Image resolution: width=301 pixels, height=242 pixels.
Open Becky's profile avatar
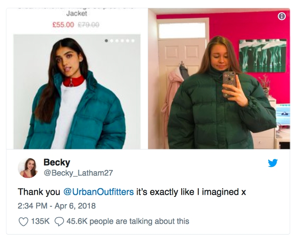coord(28,168)
